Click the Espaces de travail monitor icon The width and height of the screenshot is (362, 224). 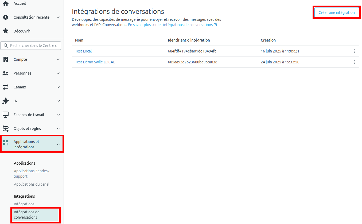click(x=6, y=115)
